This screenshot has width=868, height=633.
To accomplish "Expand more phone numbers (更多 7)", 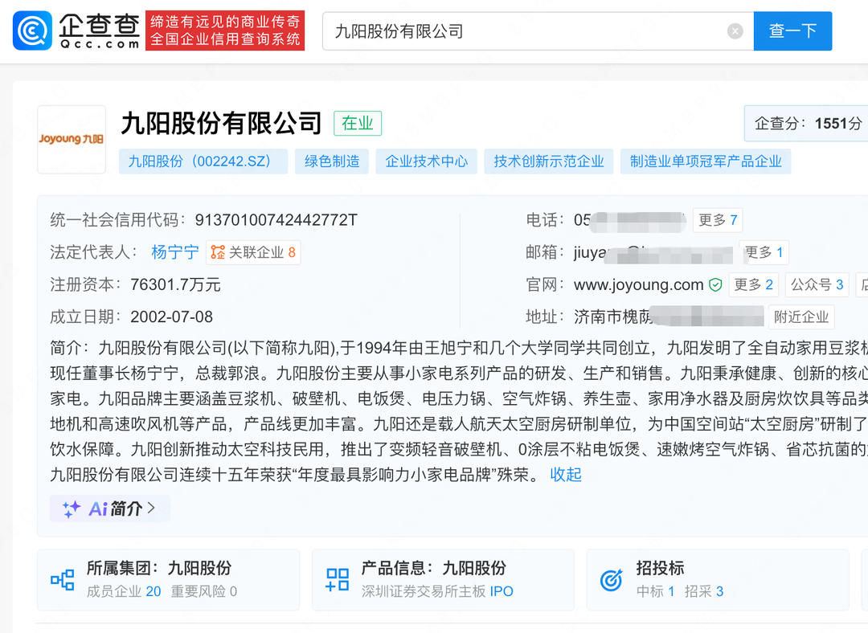I will (718, 220).
